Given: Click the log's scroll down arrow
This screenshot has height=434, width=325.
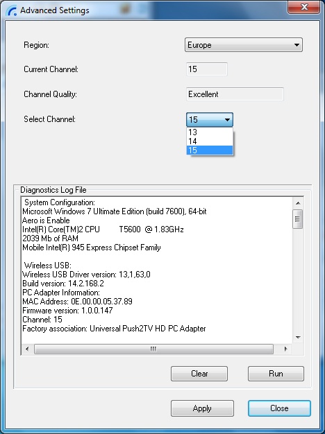Looking at the screenshot, I should 298,338.
